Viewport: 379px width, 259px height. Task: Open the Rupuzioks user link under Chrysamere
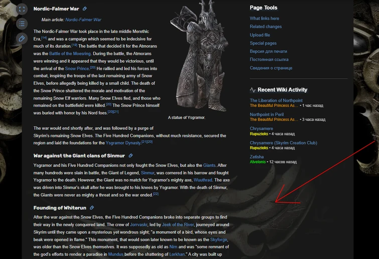coord(259,134)
